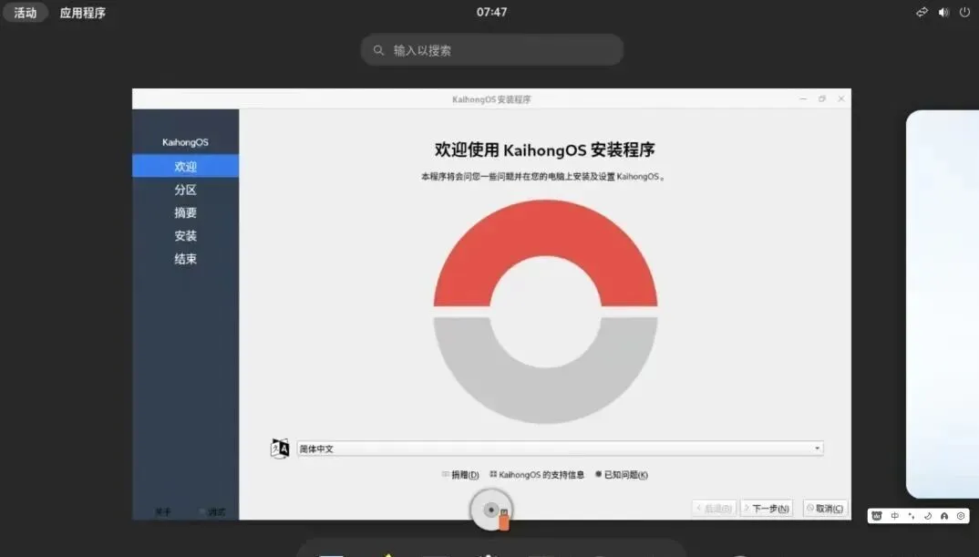Image resolution: width=979 pixels, height=557 pixels.
Task: Click the KaihongOS donut logo image
Action: [545, 311]
